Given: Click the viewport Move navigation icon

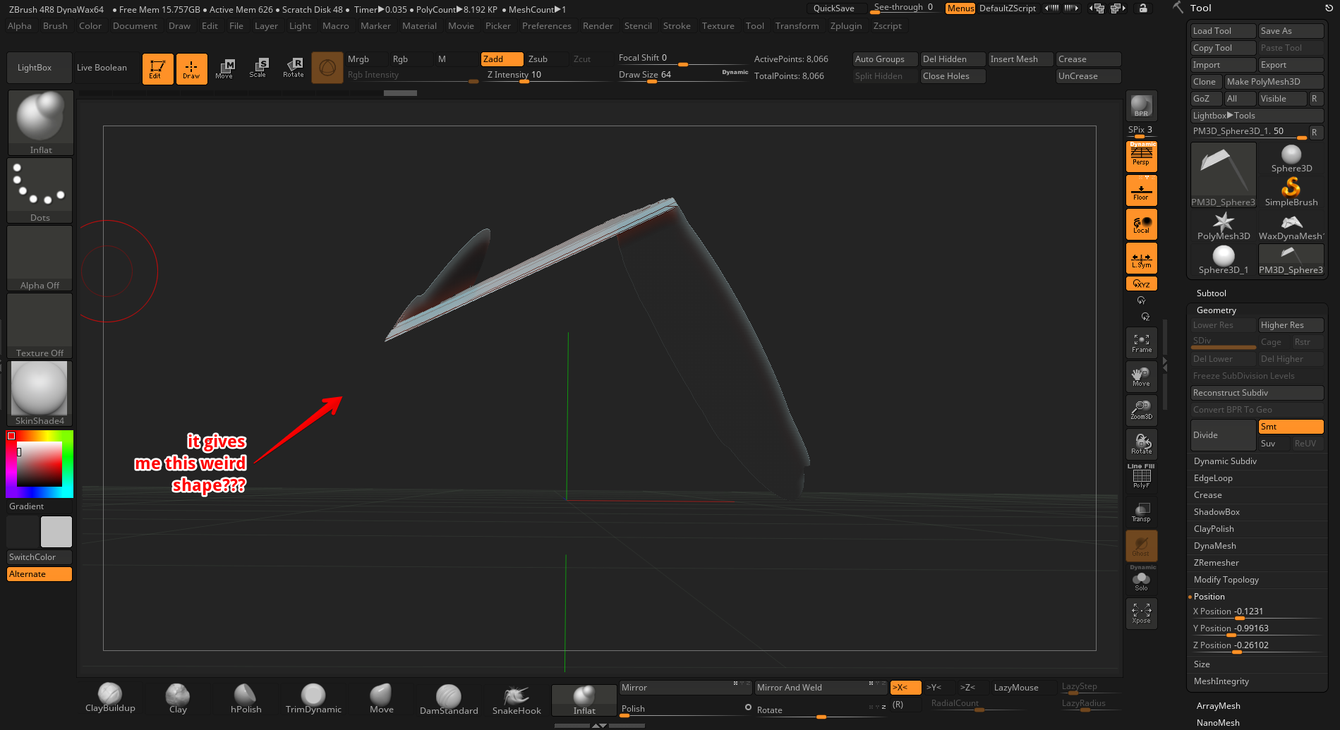Looking at the screenshot, I should coord(1141,377).
